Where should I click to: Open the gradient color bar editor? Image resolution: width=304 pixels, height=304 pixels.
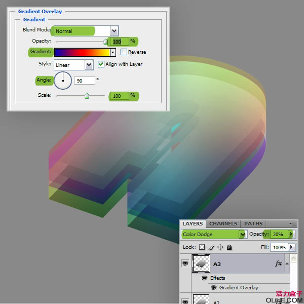point(82,52)
